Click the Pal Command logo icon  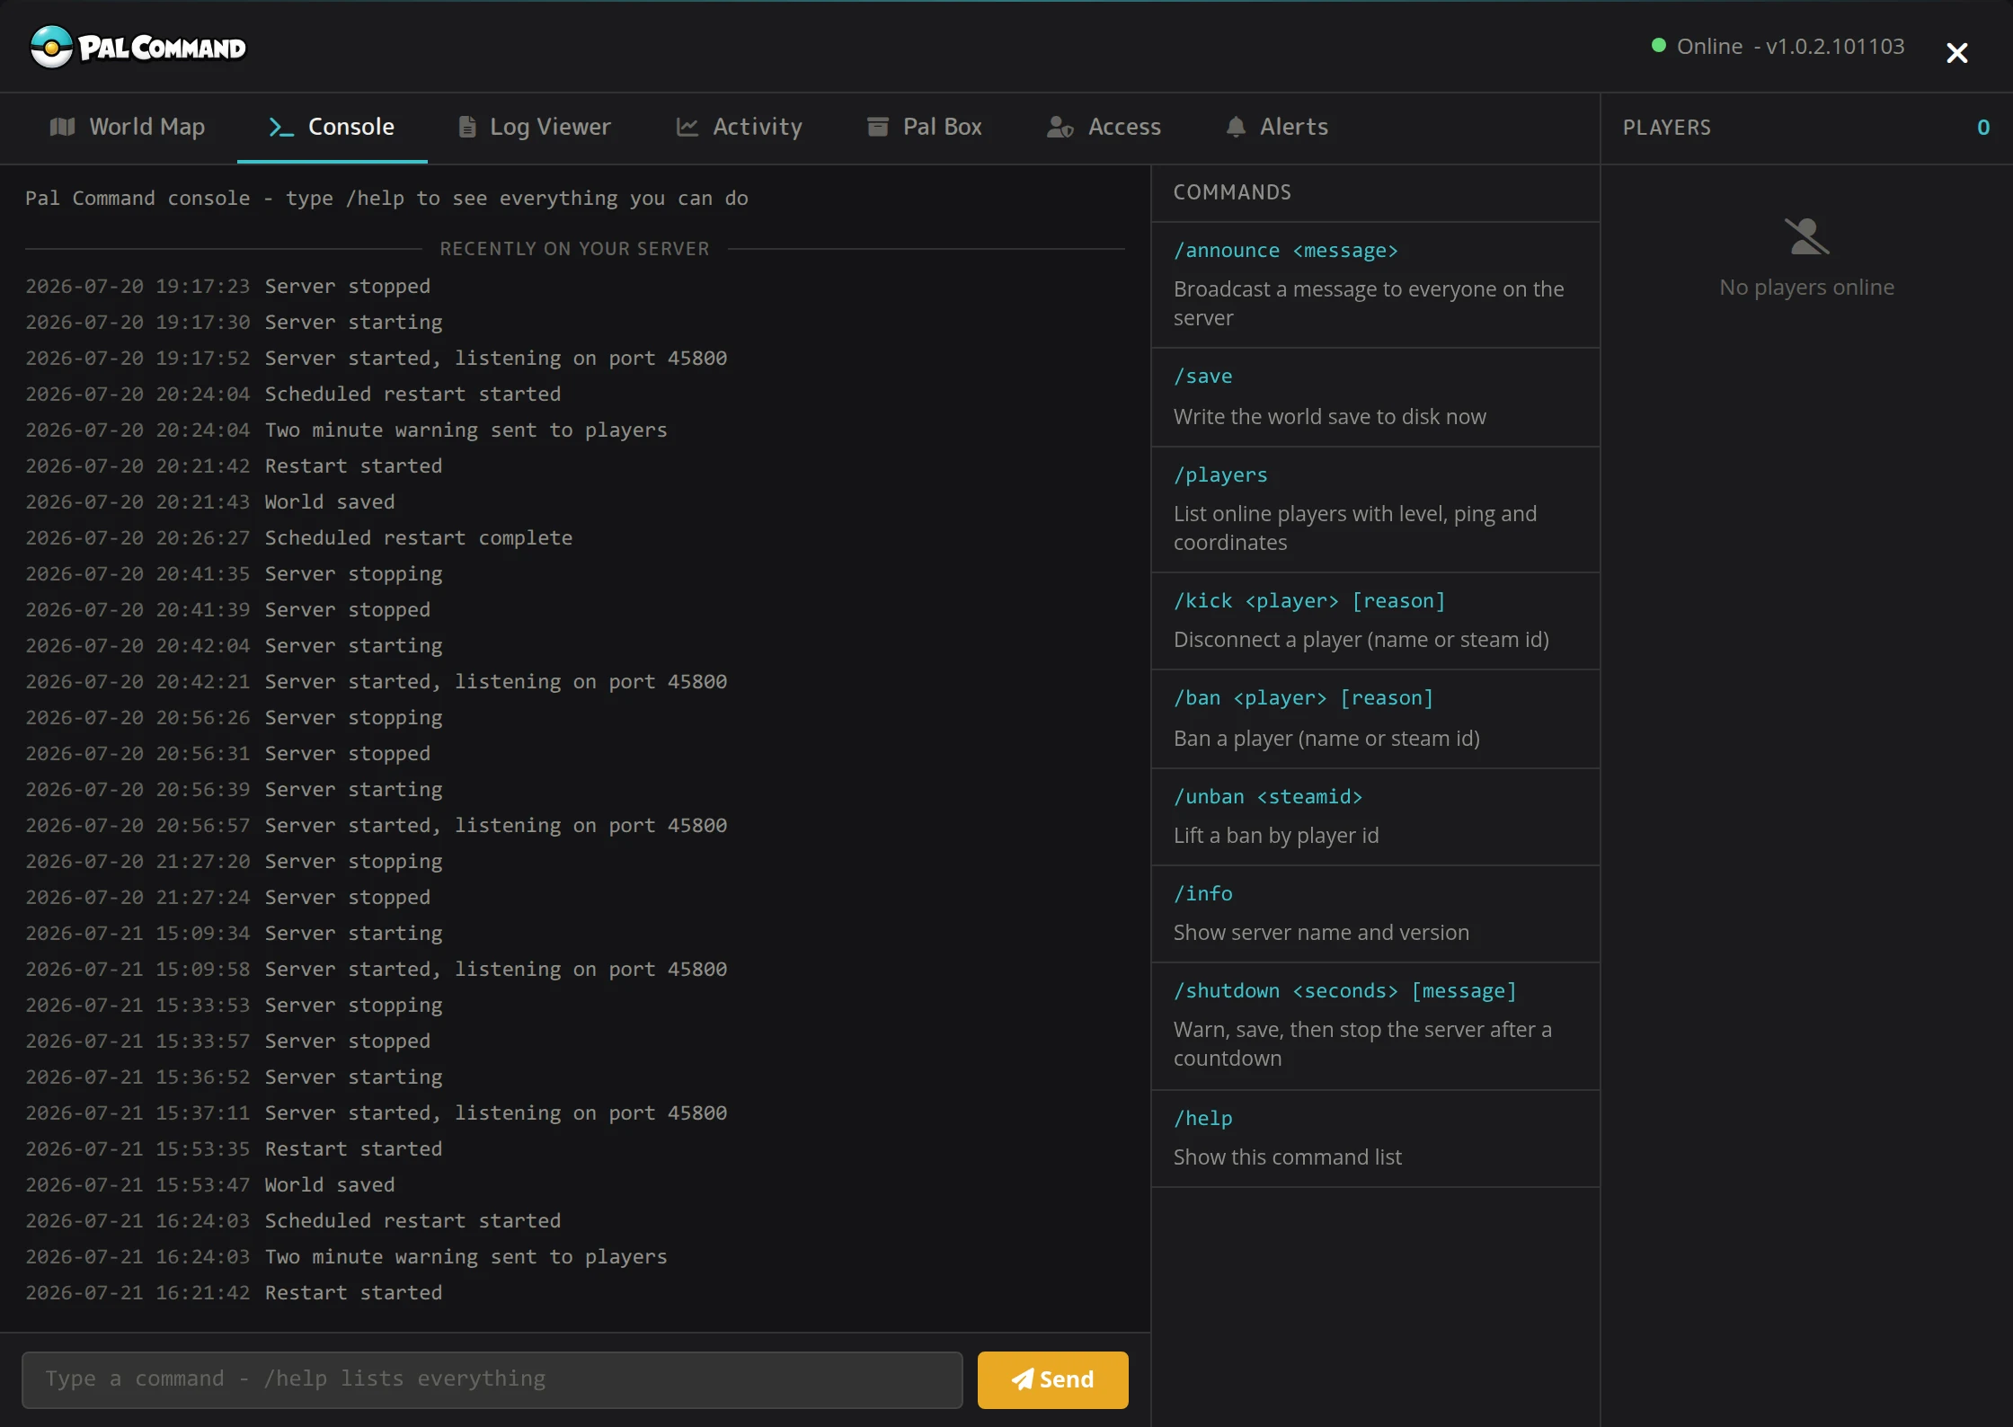point(51,47)
